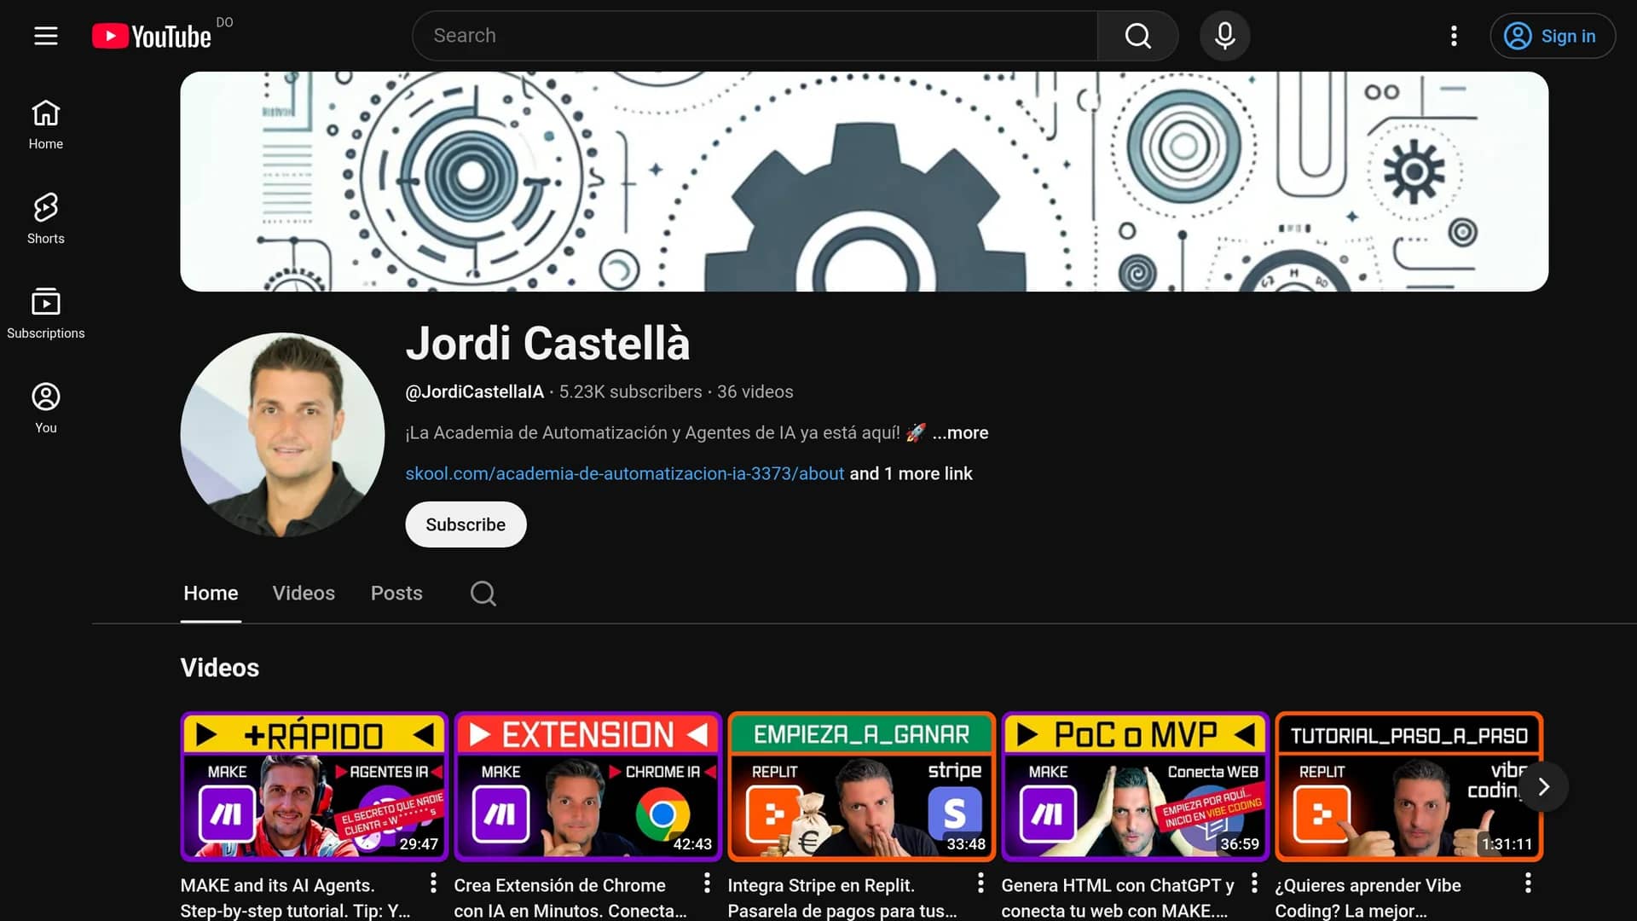The height and width of the screenshot is (921, 1637).
Task: Subscribe to Jordi Castellà's channel
Action: [466, 524]
